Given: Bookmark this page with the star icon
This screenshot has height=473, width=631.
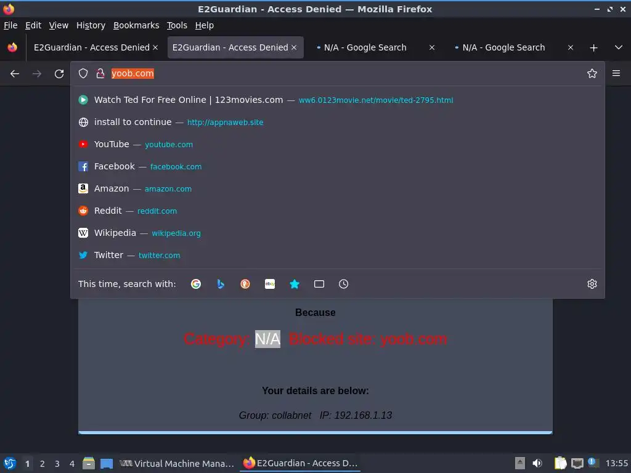Looking at the screenshot, I should [x=592, y=73].
